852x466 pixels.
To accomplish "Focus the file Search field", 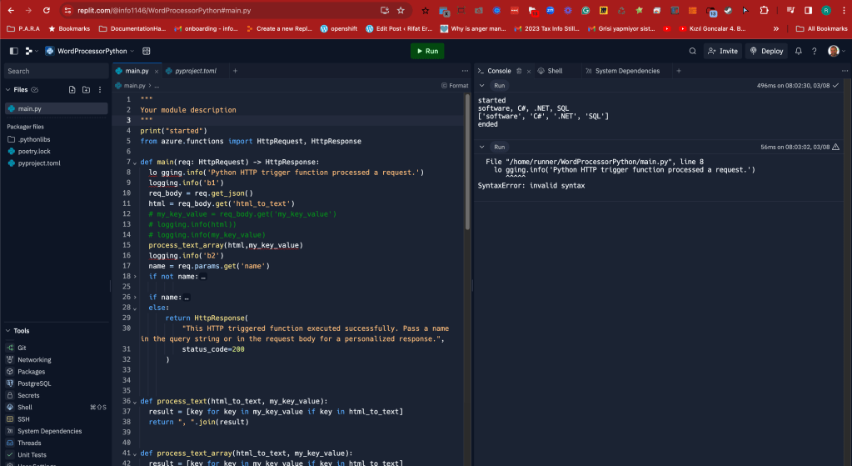I will click(x=56, y=71).
